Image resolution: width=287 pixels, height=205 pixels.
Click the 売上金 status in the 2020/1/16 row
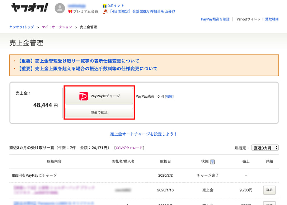click(208, 190)
